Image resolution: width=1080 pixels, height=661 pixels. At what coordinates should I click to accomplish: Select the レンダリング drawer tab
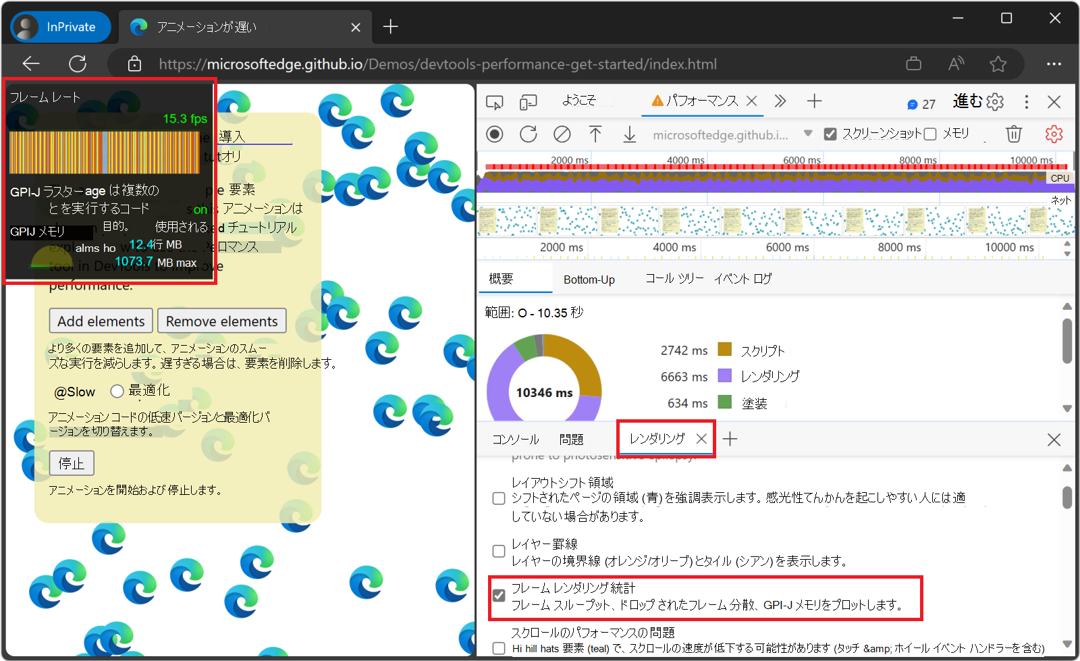[657, 439]
